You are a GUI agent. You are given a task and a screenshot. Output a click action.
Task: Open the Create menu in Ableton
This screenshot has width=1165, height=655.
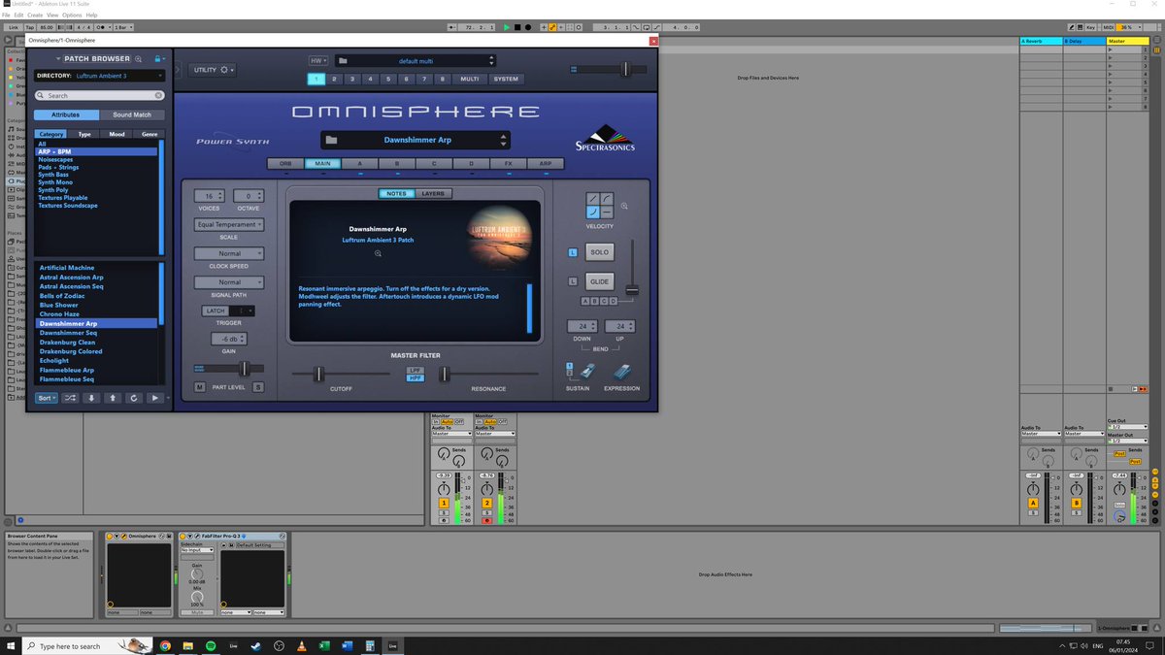(x=34, y=16)
